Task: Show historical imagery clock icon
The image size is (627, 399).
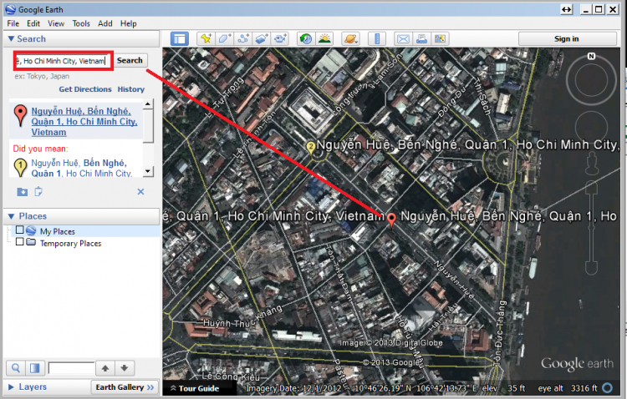Action: [x=306, y=38]
